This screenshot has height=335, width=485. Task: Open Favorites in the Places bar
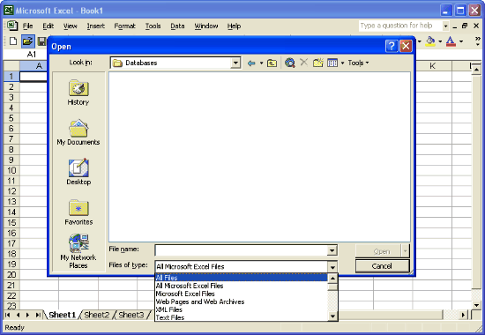[x=78, y=212]
